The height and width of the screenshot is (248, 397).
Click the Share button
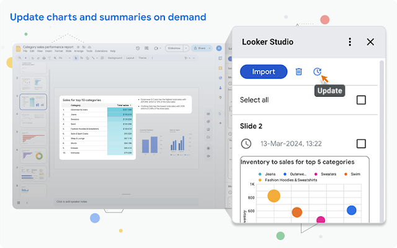pos(200,48)
